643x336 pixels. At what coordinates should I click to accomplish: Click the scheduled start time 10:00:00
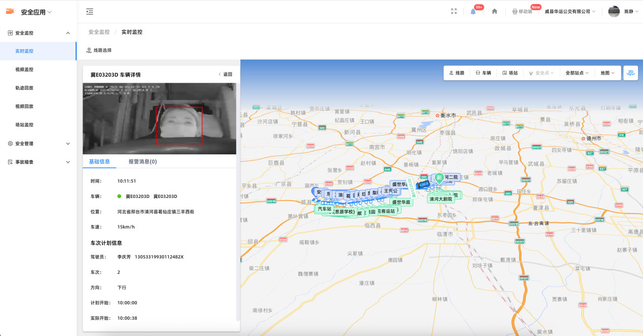[x=127, y=303]
